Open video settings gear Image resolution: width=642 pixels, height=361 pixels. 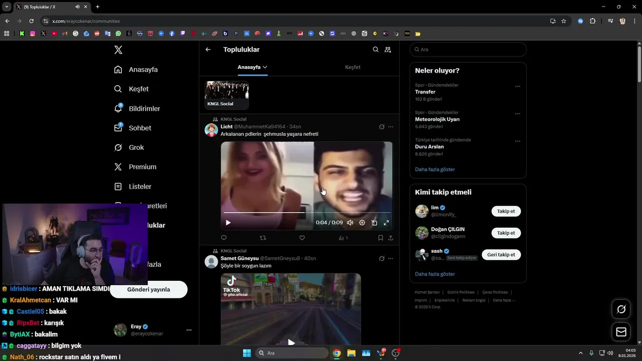(x=362, y=223)
